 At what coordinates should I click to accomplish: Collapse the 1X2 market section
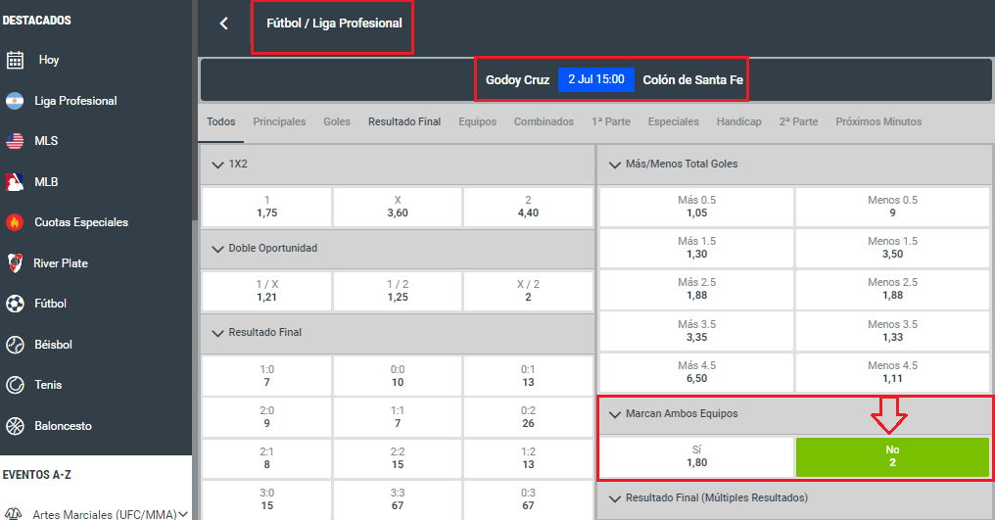217,165
